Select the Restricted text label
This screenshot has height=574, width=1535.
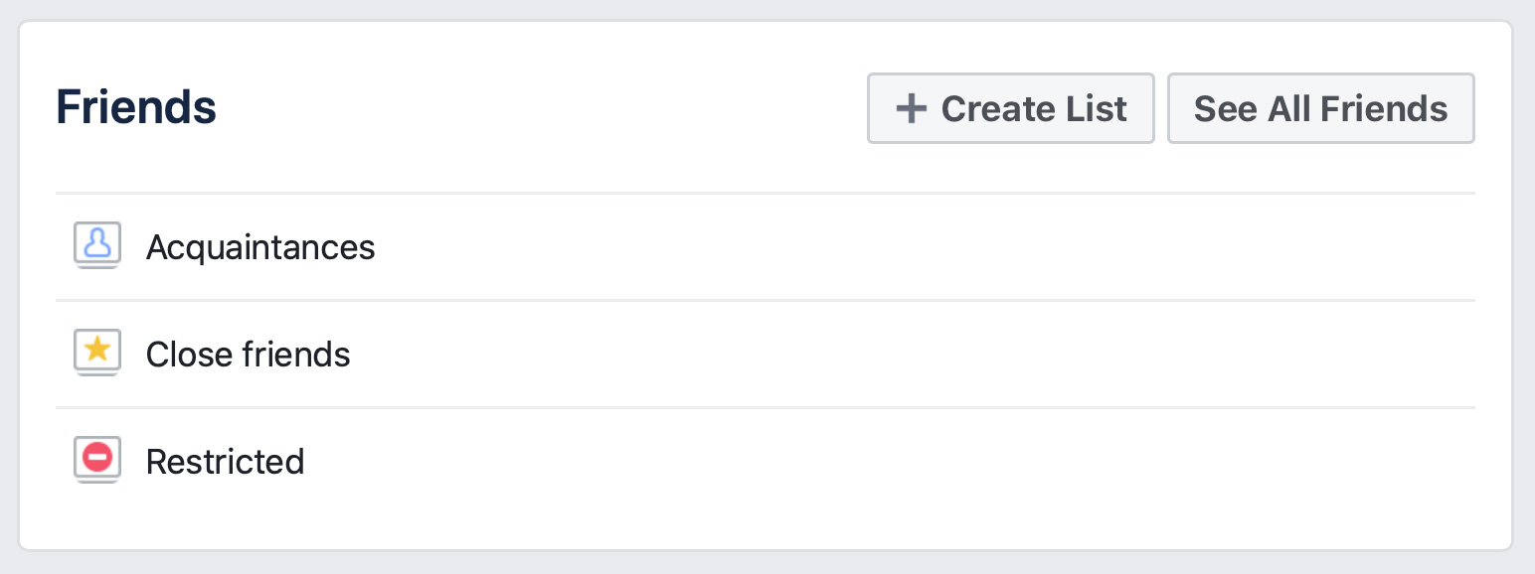point(226,462)
